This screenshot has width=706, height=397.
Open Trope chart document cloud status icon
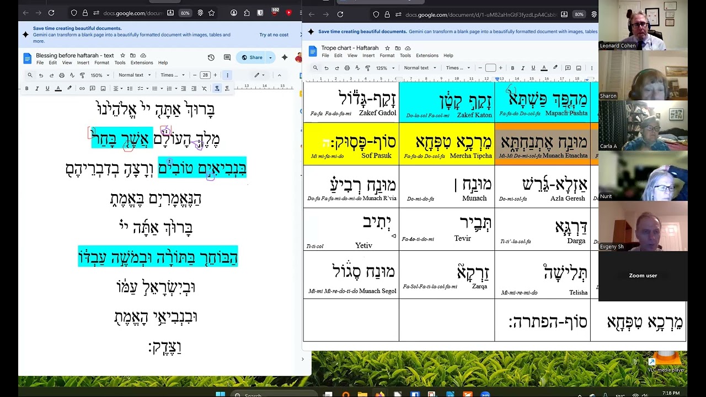click(x=408, y=48)
